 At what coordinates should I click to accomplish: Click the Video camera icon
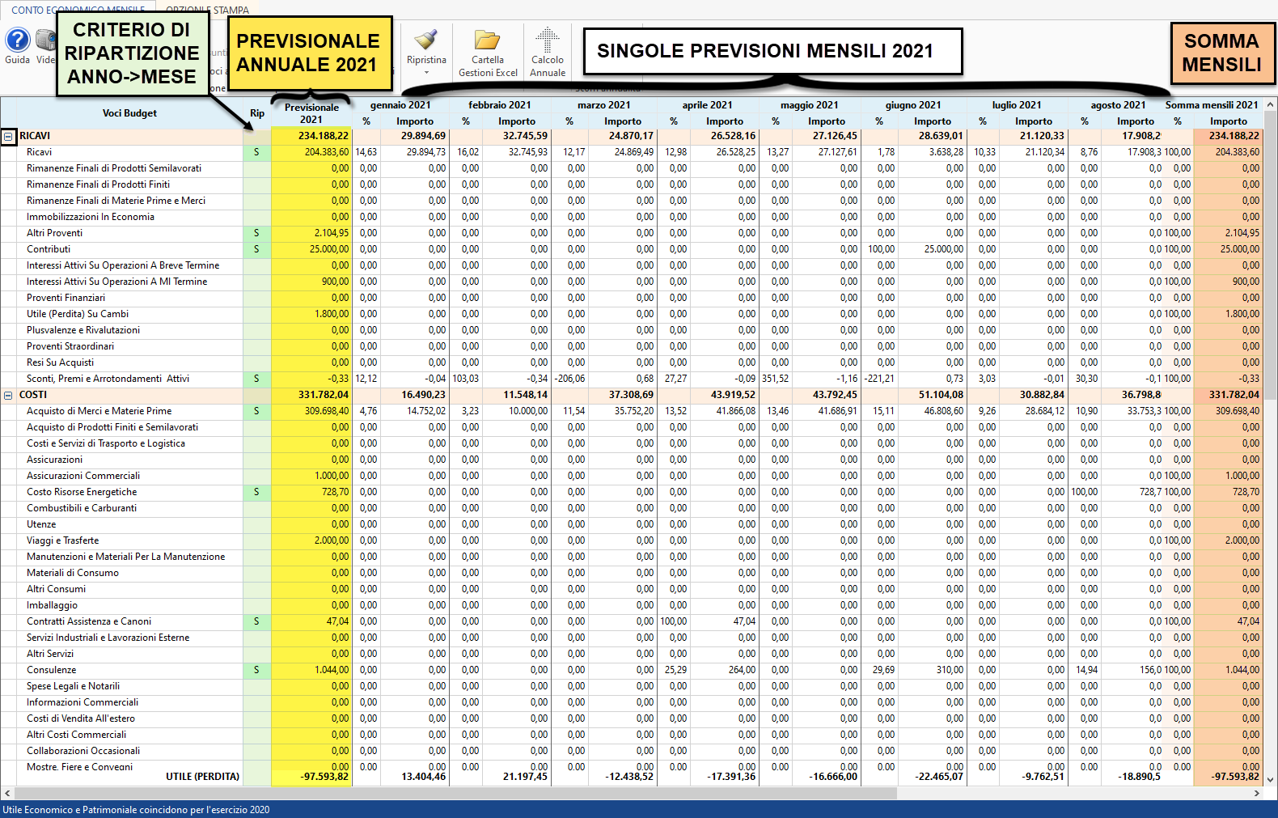pos(47,40)
